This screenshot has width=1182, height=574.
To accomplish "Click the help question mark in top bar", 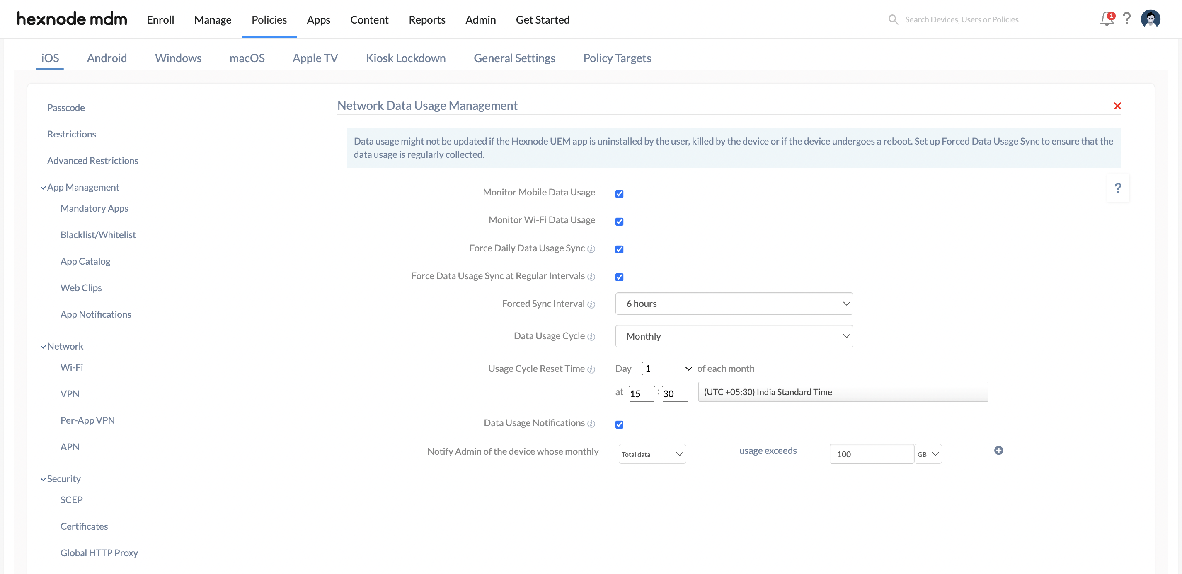I will click(1126, 19).
